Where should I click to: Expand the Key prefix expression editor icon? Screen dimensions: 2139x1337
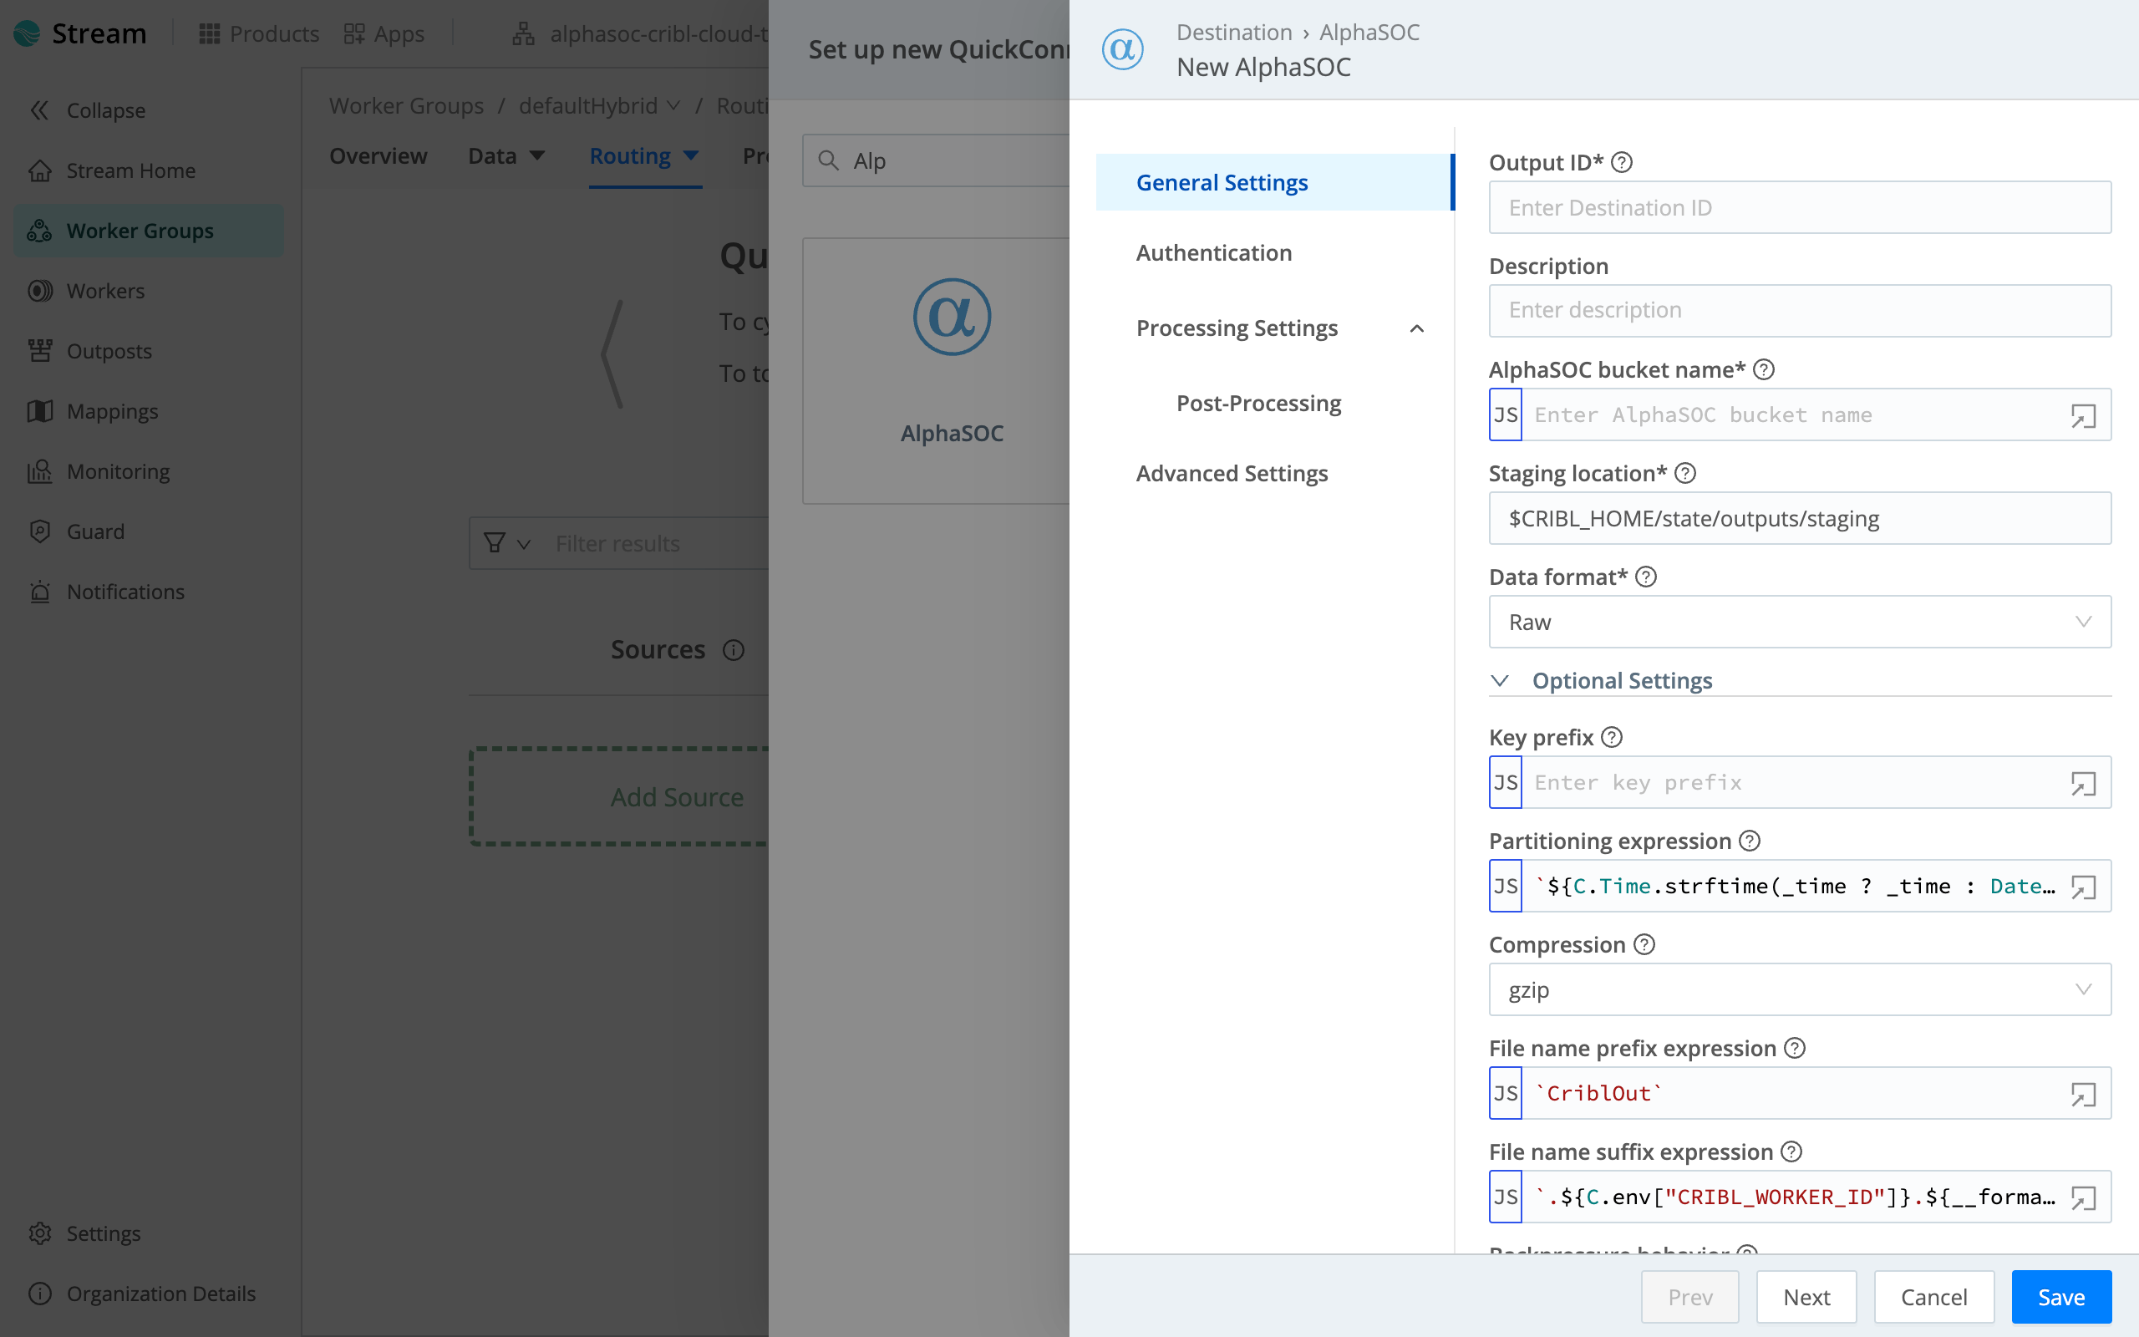point(2083,784)
